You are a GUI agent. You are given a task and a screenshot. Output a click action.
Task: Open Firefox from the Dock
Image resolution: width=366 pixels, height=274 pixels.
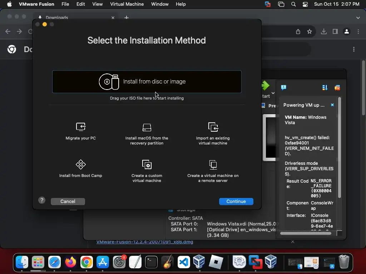point(70,262)
